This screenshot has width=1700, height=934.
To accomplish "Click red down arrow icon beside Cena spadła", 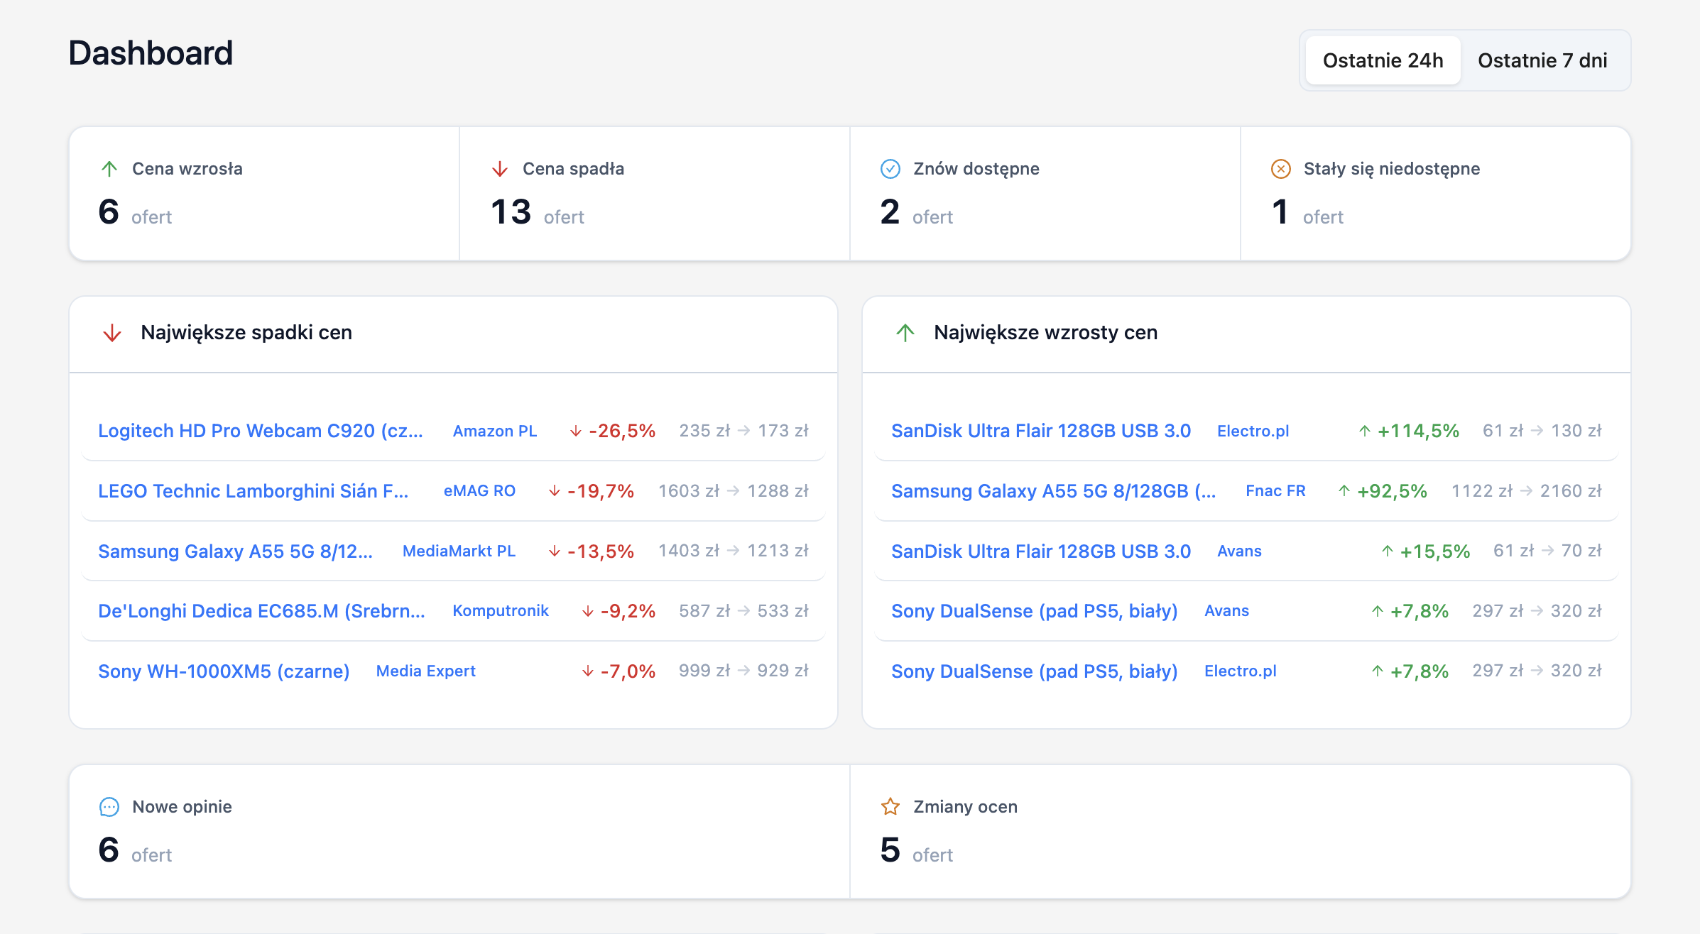I will pos(500,169).
